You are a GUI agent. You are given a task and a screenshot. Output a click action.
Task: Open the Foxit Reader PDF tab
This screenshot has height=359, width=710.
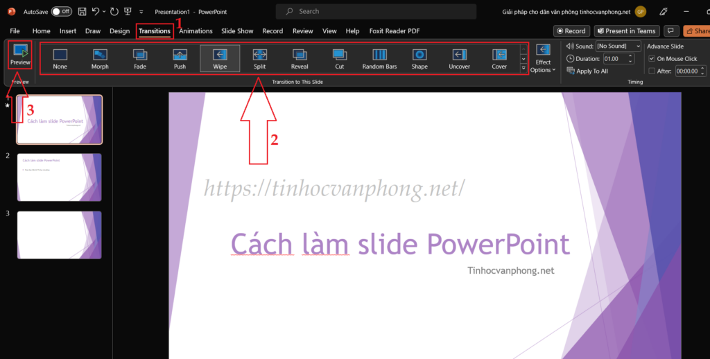[395, 30]
